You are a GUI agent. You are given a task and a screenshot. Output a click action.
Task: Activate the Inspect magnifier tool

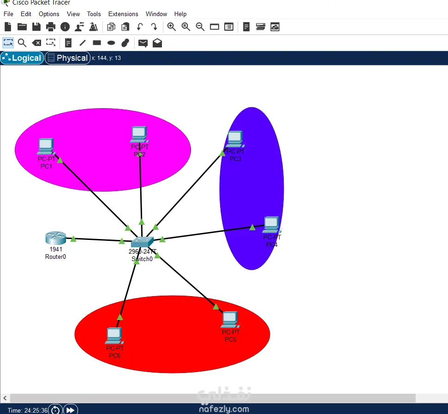click(x=22, y=43)
